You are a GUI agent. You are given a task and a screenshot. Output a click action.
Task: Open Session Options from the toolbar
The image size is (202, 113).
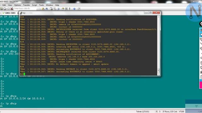pyautogui.click(x=63, y=9)
